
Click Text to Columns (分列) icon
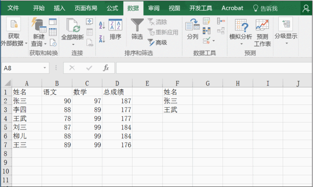192,25
